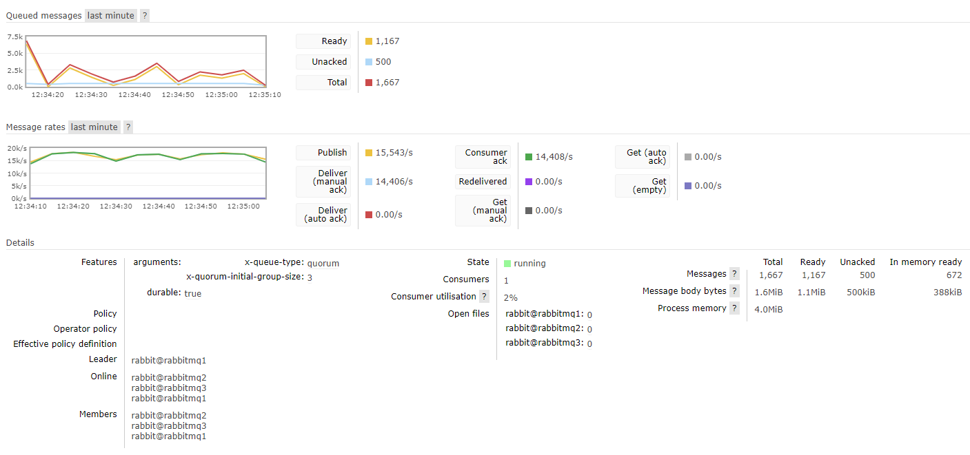
Task: Open leader node rabbit@rabbitmq1
Action: coord(169,360)
